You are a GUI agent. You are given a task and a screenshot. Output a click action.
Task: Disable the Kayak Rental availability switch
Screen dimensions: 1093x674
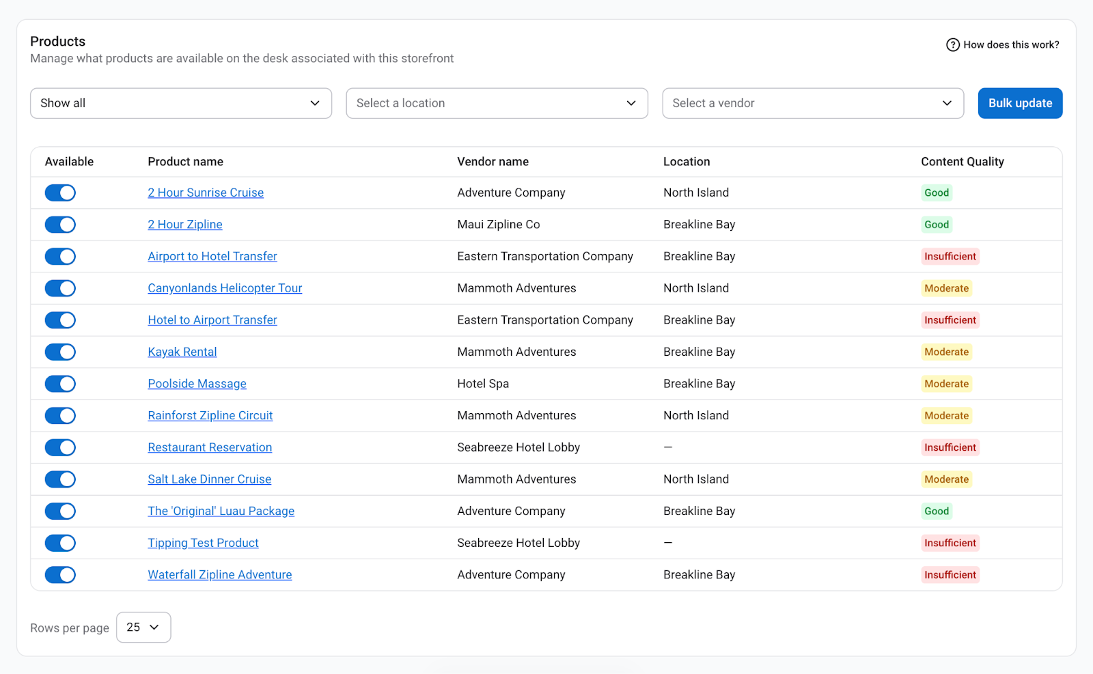60,352
